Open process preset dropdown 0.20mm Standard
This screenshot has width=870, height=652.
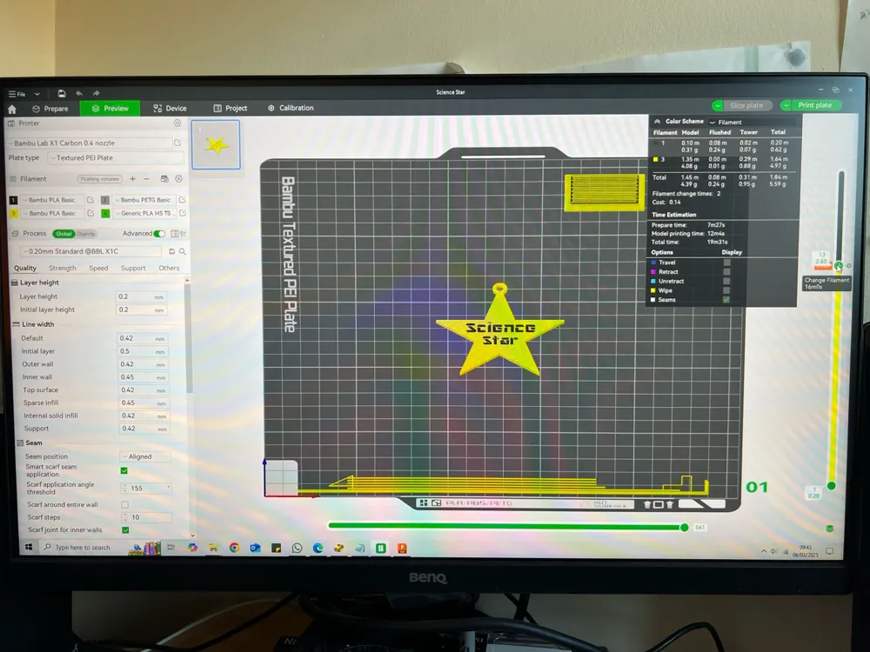(x=90, y=252)
